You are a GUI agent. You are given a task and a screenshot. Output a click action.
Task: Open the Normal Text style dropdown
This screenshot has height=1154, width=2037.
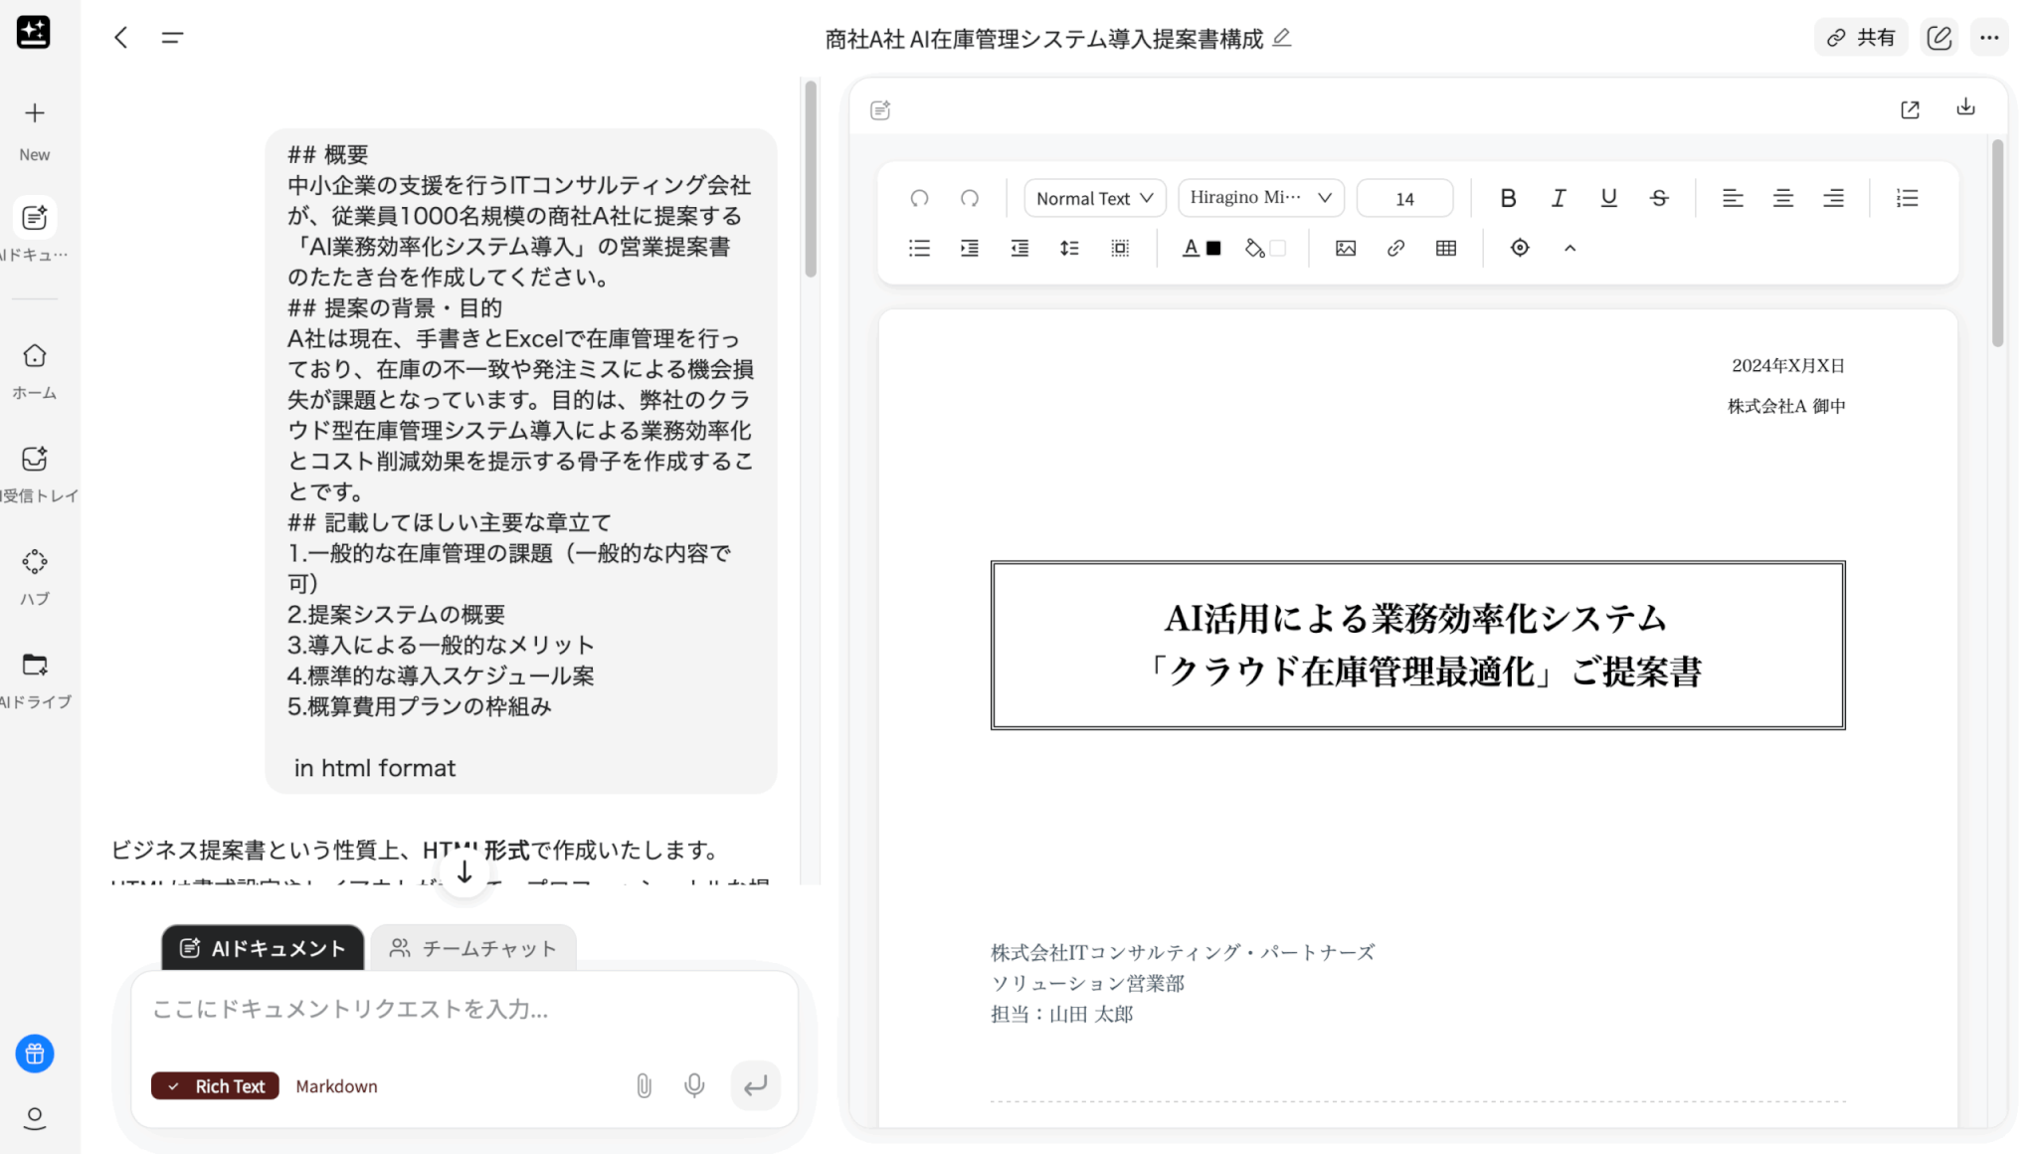coord(1094,198)
